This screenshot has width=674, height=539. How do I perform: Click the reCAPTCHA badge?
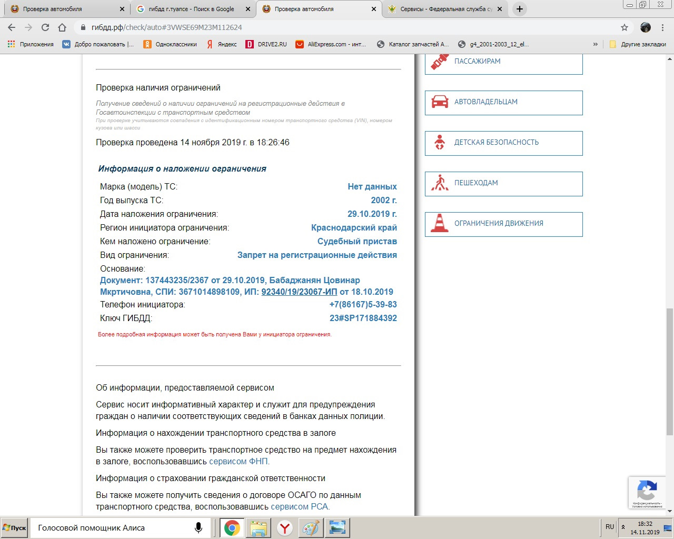click(647, 492)
